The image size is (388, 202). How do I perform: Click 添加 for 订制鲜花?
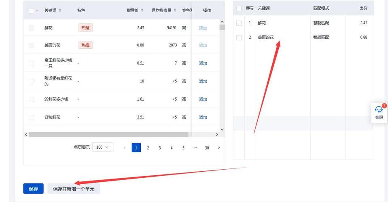(203, 117)
